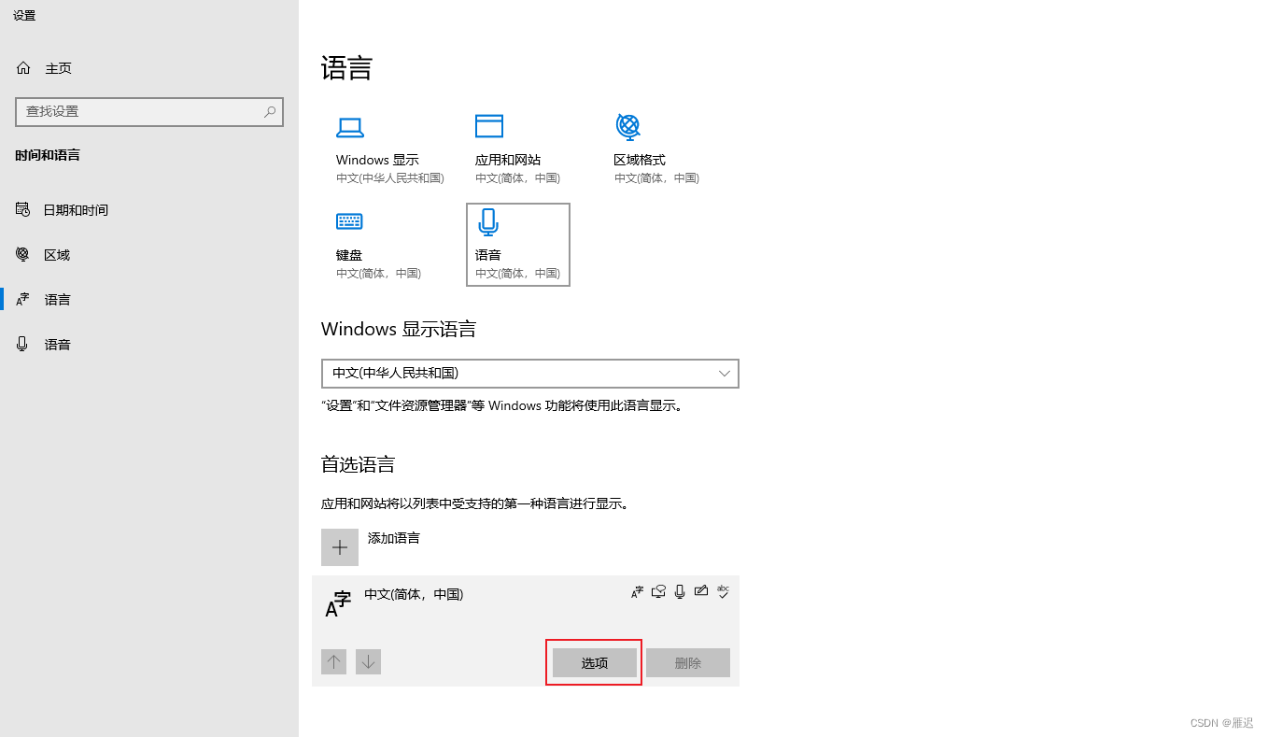Click the 日期和时间 calendar icon
Image resolution: width=1268 pixels, height=737 pixels.
click(22, 209)
